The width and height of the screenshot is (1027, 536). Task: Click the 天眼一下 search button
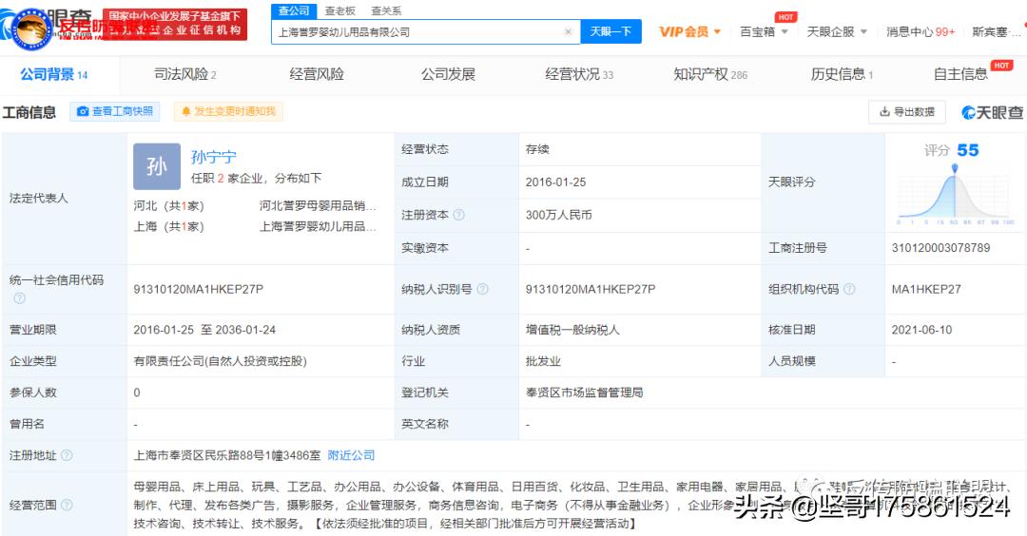[610, 31]
